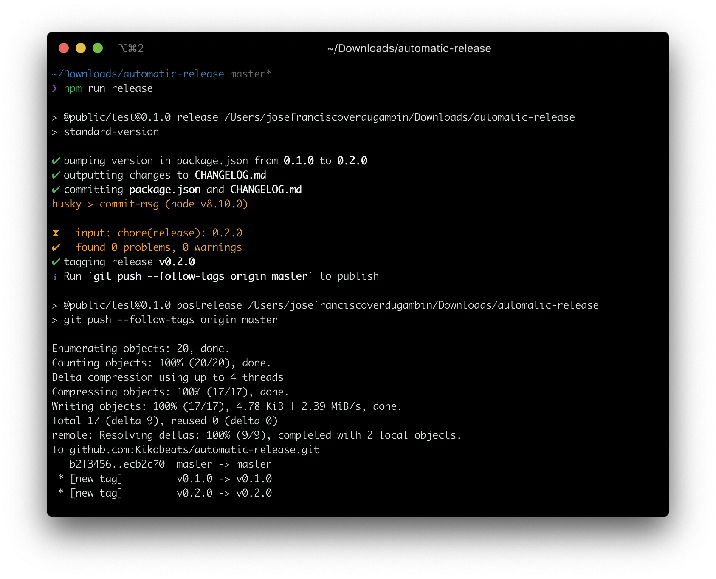Click the 'standard-version' output line
The width and height of the screenshot is (716, 579).
[105, 132]
